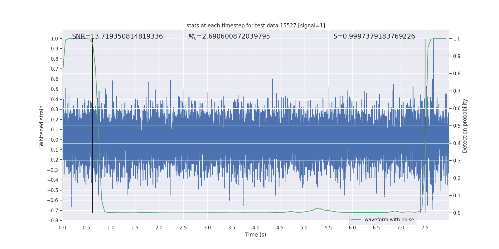Select the SNR value annotation text
The image size is (499, 249).
click(x=117, y=36)
